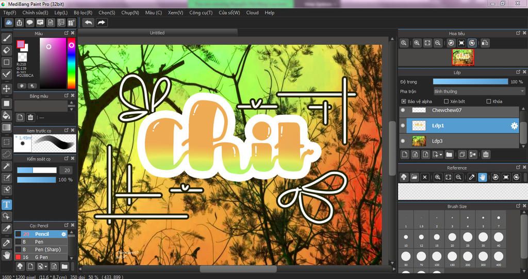Open the Bộ lọc(R) menu
Image resolution: width=528 pixels, height=279 pixels.
click(x=83, y=12)
